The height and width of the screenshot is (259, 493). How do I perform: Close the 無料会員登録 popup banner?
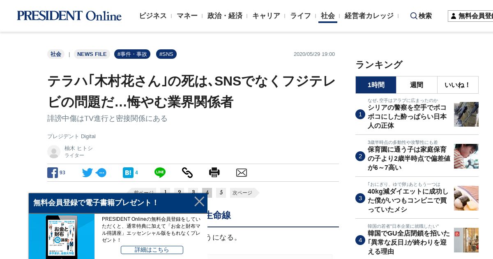tap(199, 201)
